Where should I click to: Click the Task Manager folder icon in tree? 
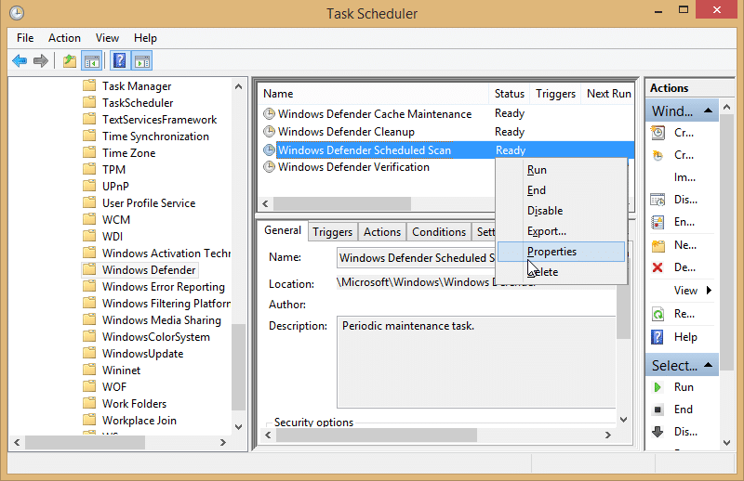pos(89,85)
